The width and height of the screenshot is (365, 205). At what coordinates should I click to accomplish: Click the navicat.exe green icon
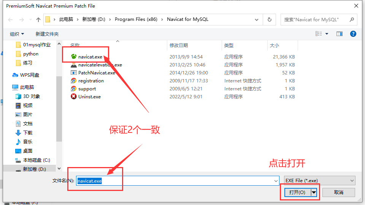[73, 57]
